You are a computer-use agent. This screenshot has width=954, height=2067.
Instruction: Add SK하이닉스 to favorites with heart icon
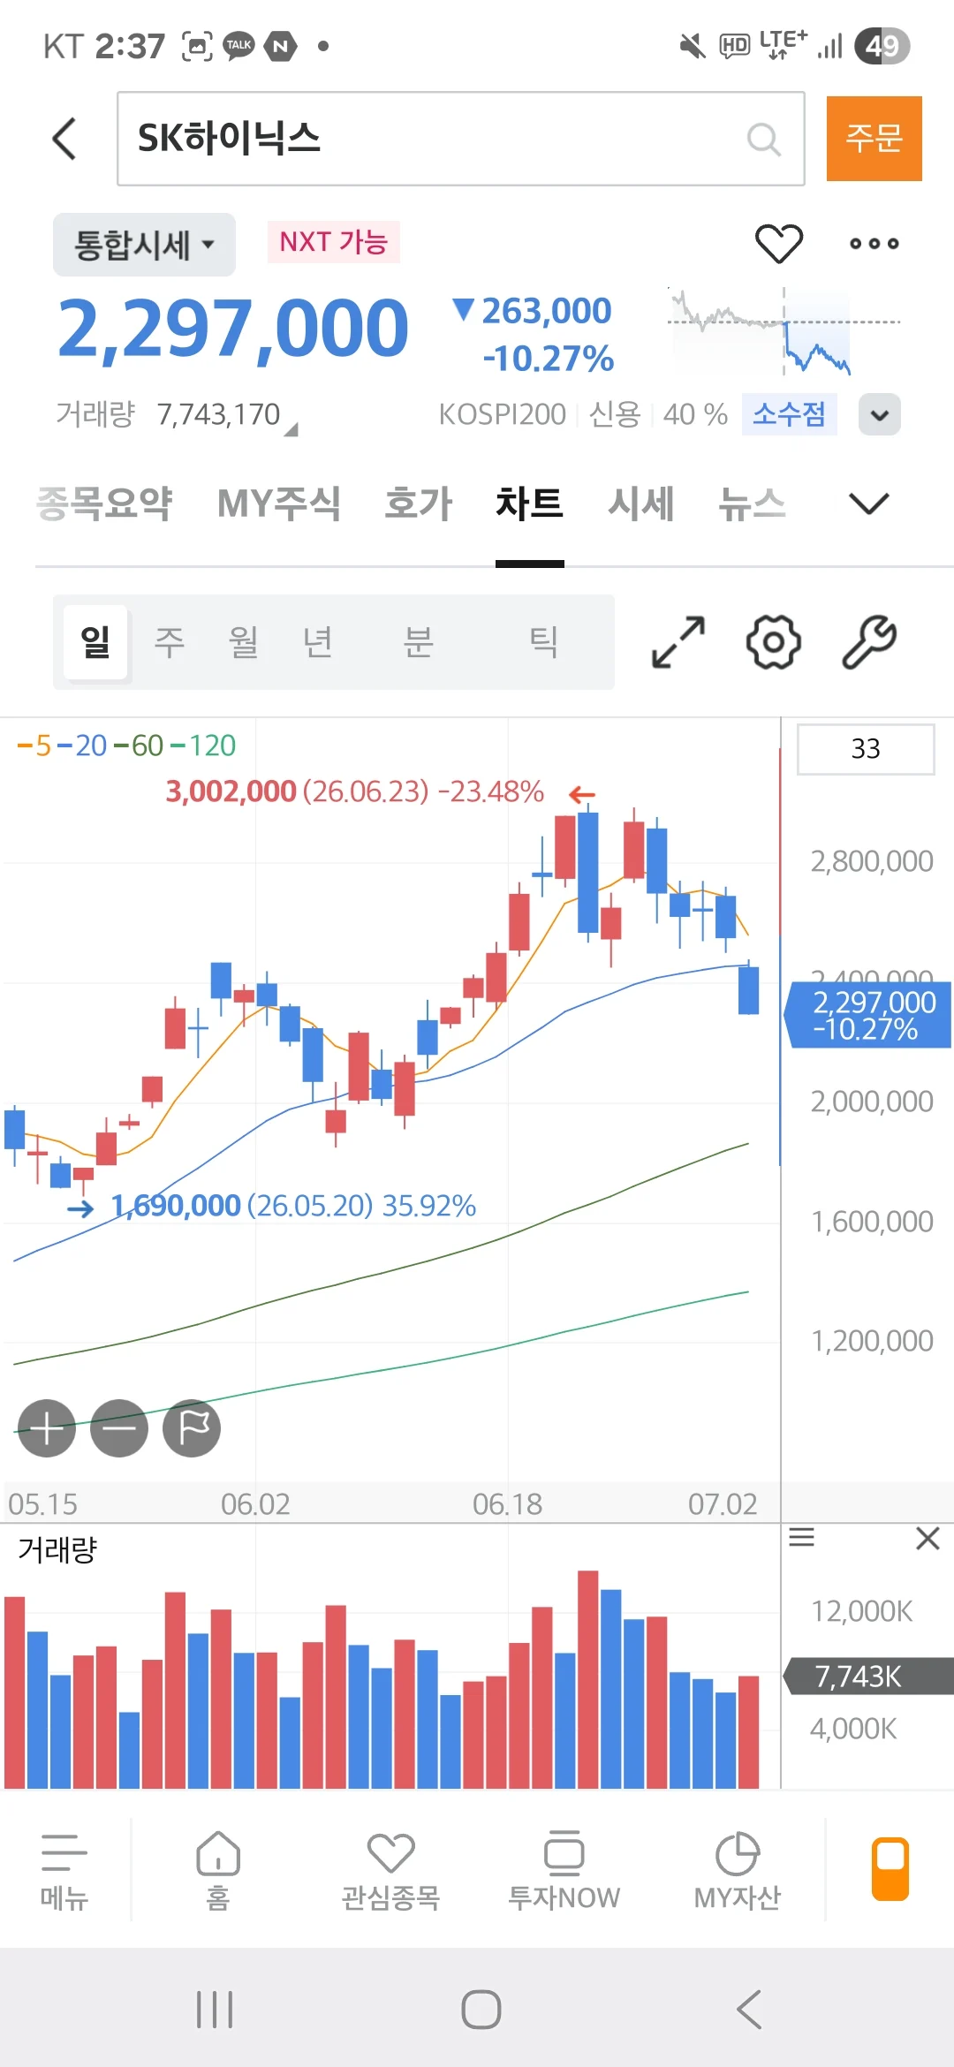click(779, 243)
